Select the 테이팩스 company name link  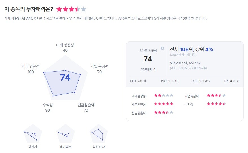(x=66, y=147)
